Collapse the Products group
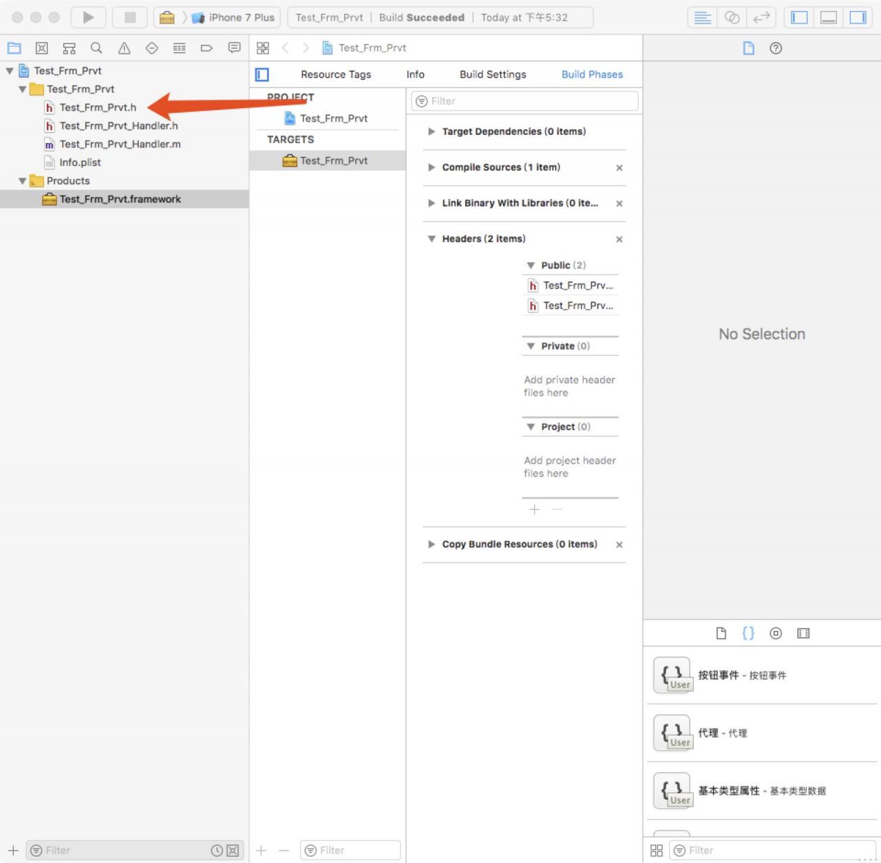This screenshot has height=863, width=881. click(23, 181)
